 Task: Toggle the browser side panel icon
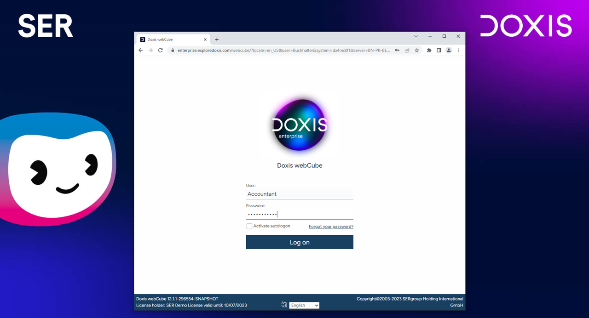[439, 51]
